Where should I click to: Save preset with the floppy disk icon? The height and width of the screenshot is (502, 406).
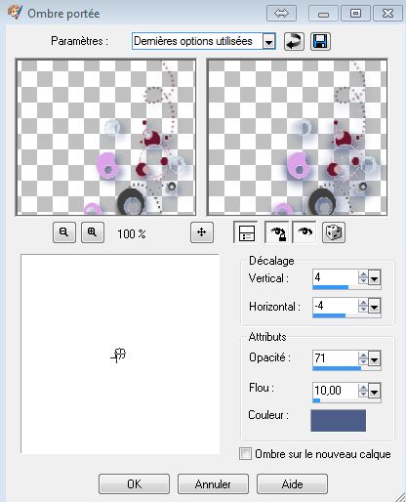pos(320,41)
